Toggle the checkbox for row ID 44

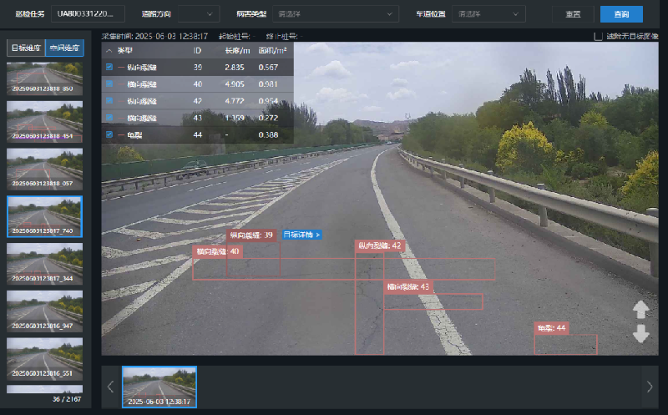click(x=109, y=134)
